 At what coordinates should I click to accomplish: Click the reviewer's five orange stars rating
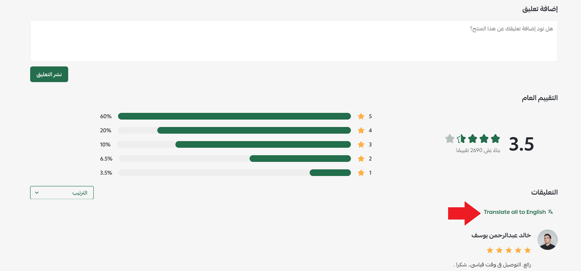coord(509,250)
